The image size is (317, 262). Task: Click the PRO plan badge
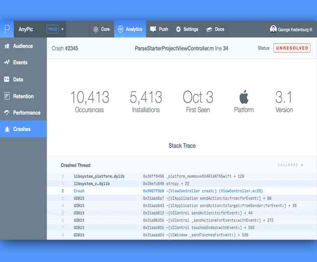coord(53,29)
